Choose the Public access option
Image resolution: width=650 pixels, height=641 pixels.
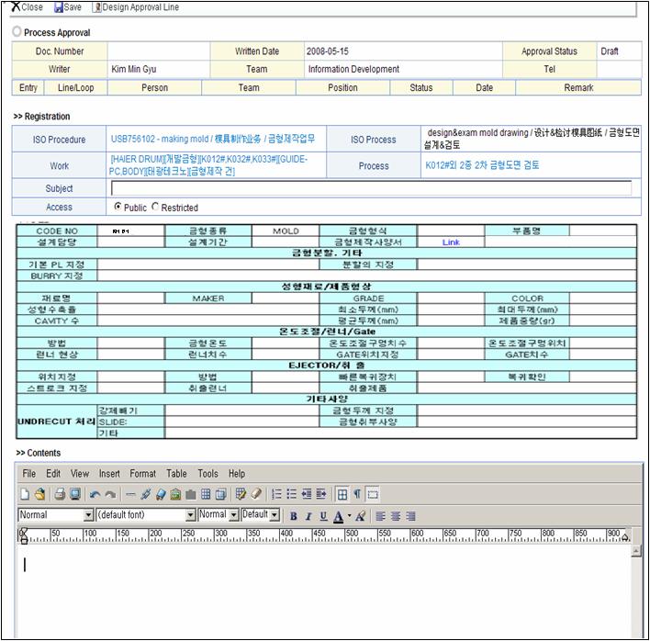pos(118,208)
